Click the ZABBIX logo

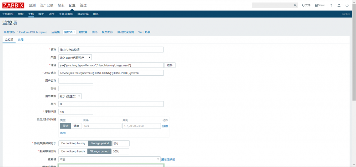pos(14,5)
